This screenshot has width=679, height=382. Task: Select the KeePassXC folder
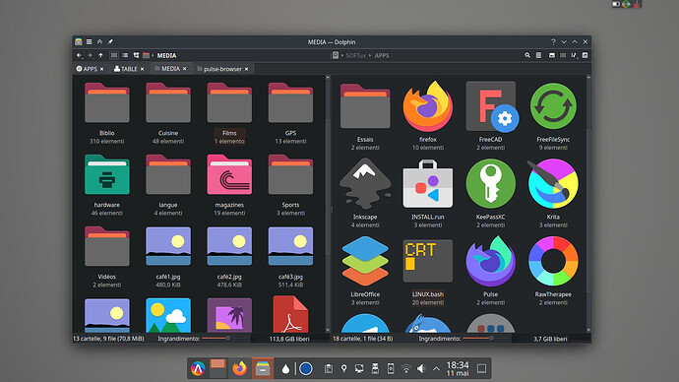[x=491, y=193]
